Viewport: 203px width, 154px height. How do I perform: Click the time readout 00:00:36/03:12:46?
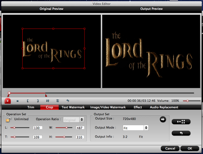pos(141,101)
